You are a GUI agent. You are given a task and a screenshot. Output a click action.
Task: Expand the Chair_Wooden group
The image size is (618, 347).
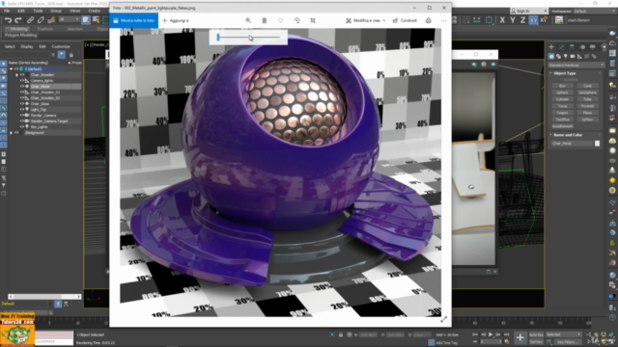tap(16, 75)
